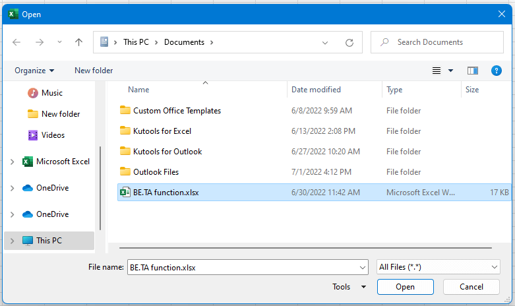Open the view options dropdown arrow

point(451,71)
